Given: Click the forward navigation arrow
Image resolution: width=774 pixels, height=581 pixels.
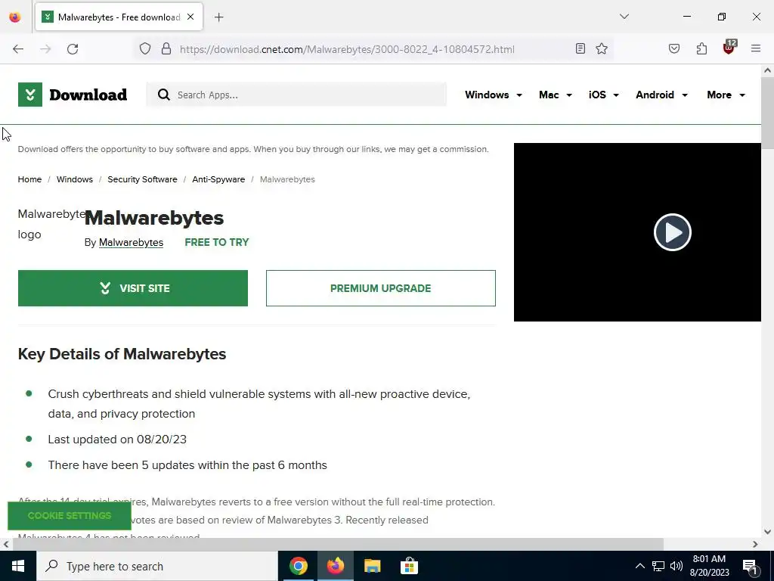Looking at the screenshot, I should click(x=45, y=49).
